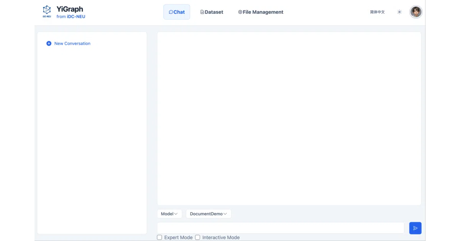
Task: Enable the Expert Mode checkbox
Action: 159,238
